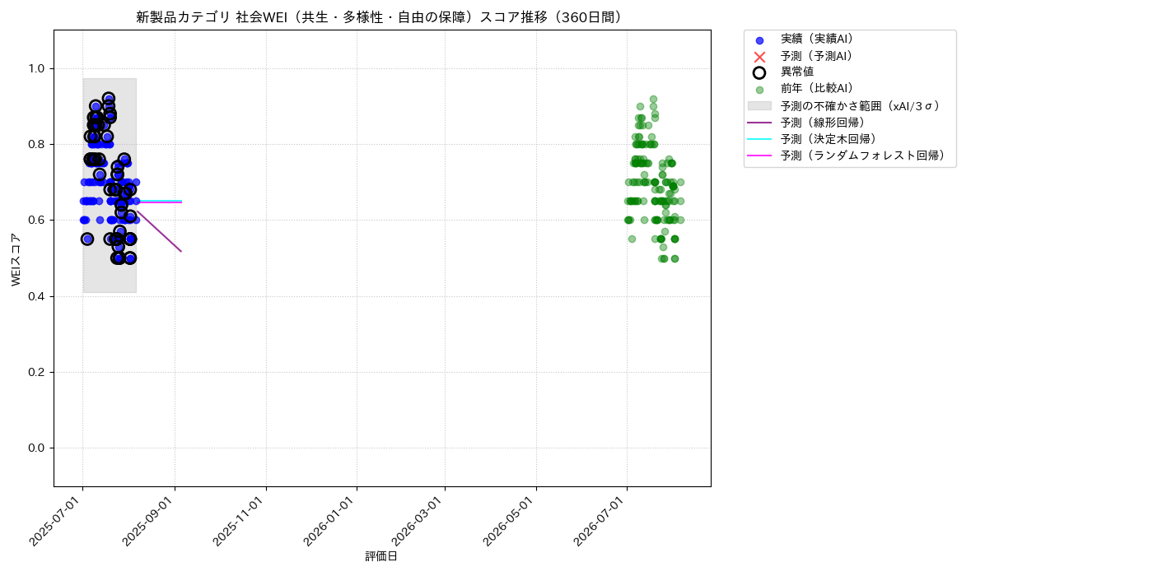
Task: Click the green 前年(比較AI) legend marker
Action: (x=759, y=90)
